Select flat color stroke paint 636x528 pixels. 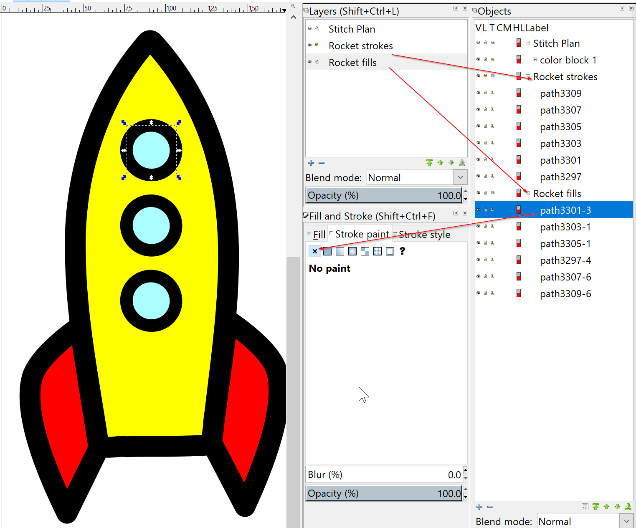(x=327, y=251)
